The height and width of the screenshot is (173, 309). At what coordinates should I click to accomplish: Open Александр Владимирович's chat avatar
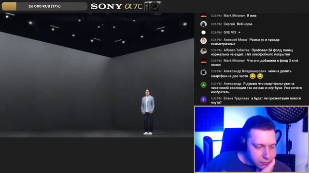(x=204, y=73)
